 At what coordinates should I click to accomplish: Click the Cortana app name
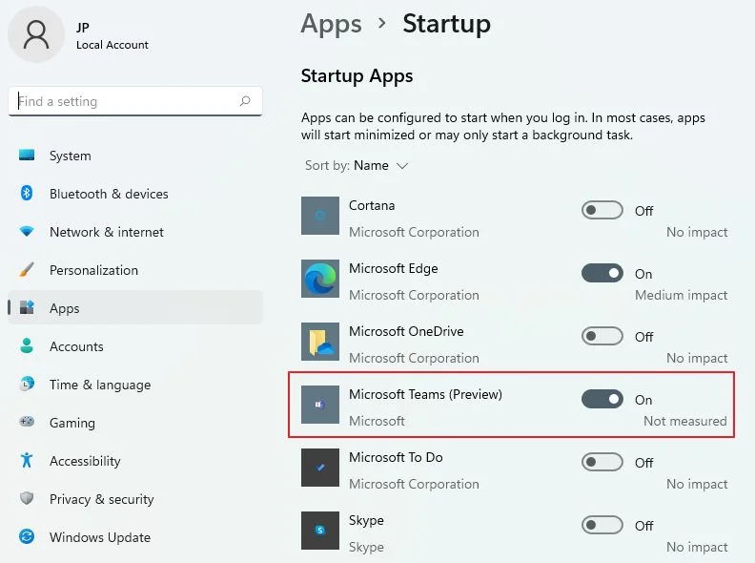[372, 205]
